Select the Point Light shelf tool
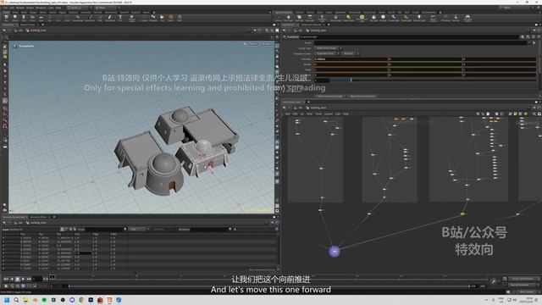The image size is (542, 305). (x=288, y=18)
